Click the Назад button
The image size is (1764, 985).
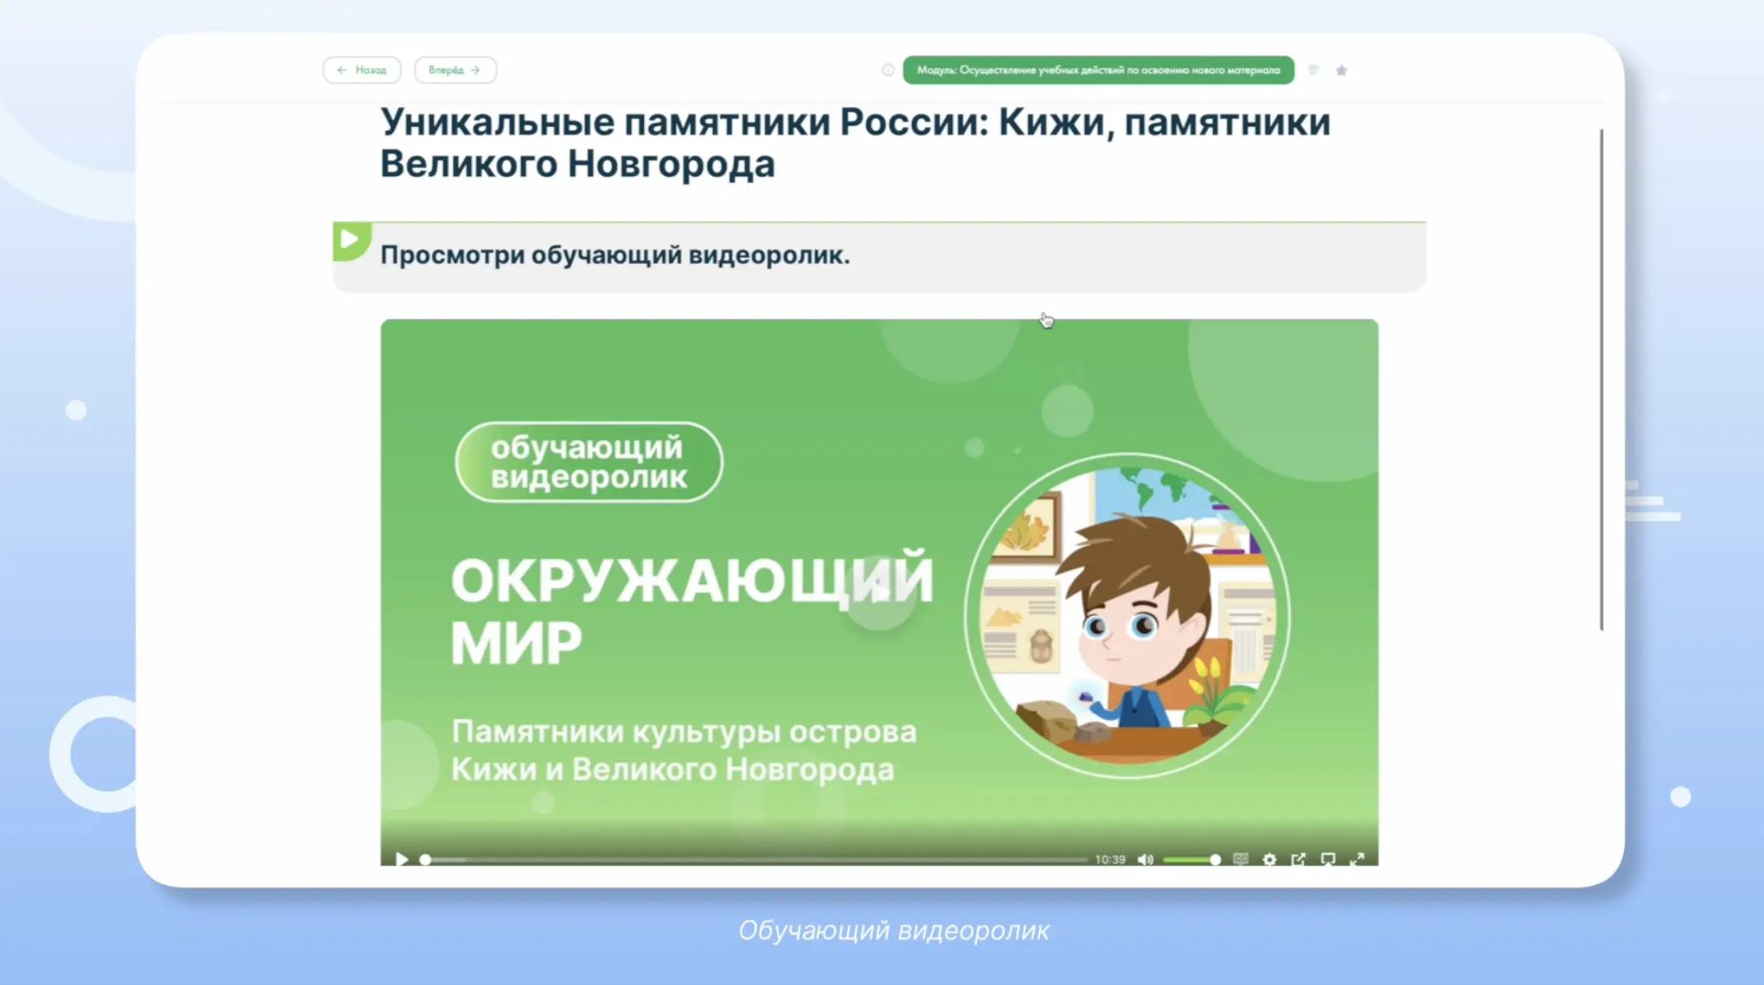pos(362,70)
